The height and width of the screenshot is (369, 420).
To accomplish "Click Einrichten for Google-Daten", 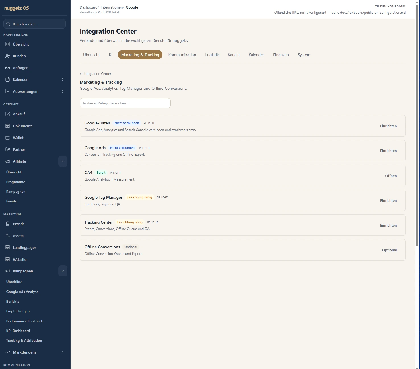I will 388,126.
